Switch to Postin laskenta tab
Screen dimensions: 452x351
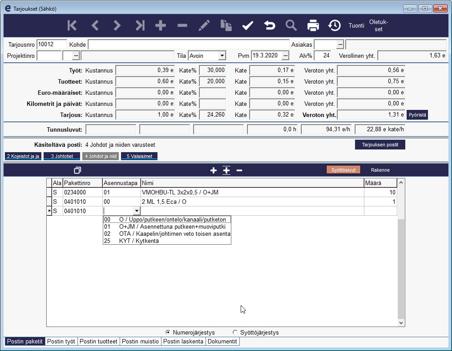[183, 342]
